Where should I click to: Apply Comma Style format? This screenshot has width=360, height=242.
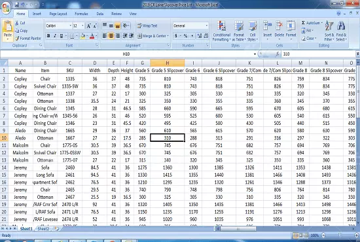[192, 36]
